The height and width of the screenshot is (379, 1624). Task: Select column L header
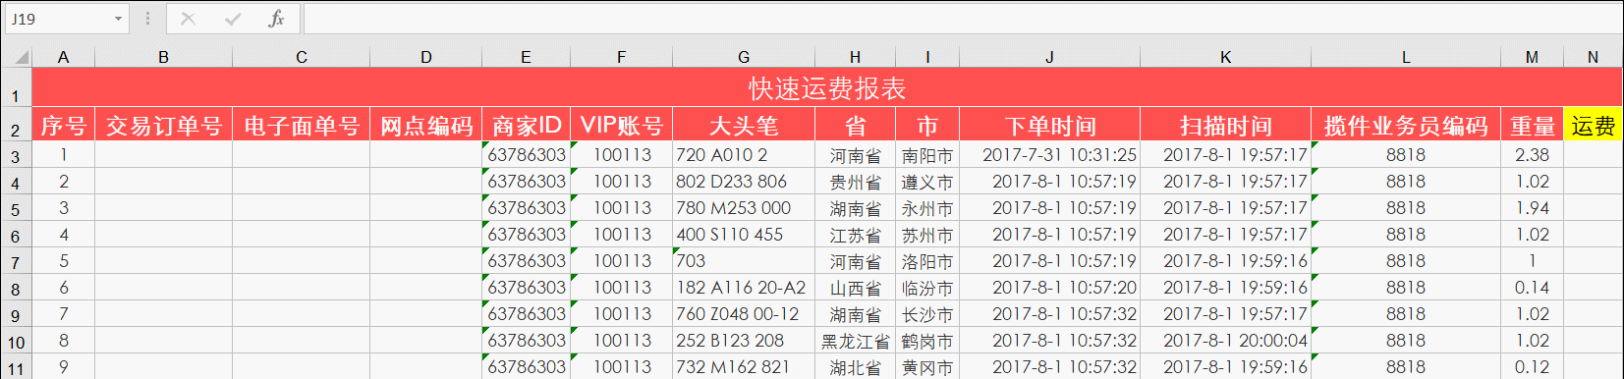click(x=1406, y=57)
